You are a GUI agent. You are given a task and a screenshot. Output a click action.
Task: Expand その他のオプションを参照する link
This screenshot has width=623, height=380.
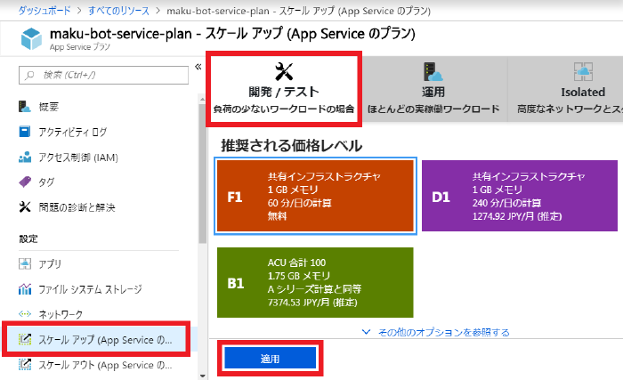[444, 332]
